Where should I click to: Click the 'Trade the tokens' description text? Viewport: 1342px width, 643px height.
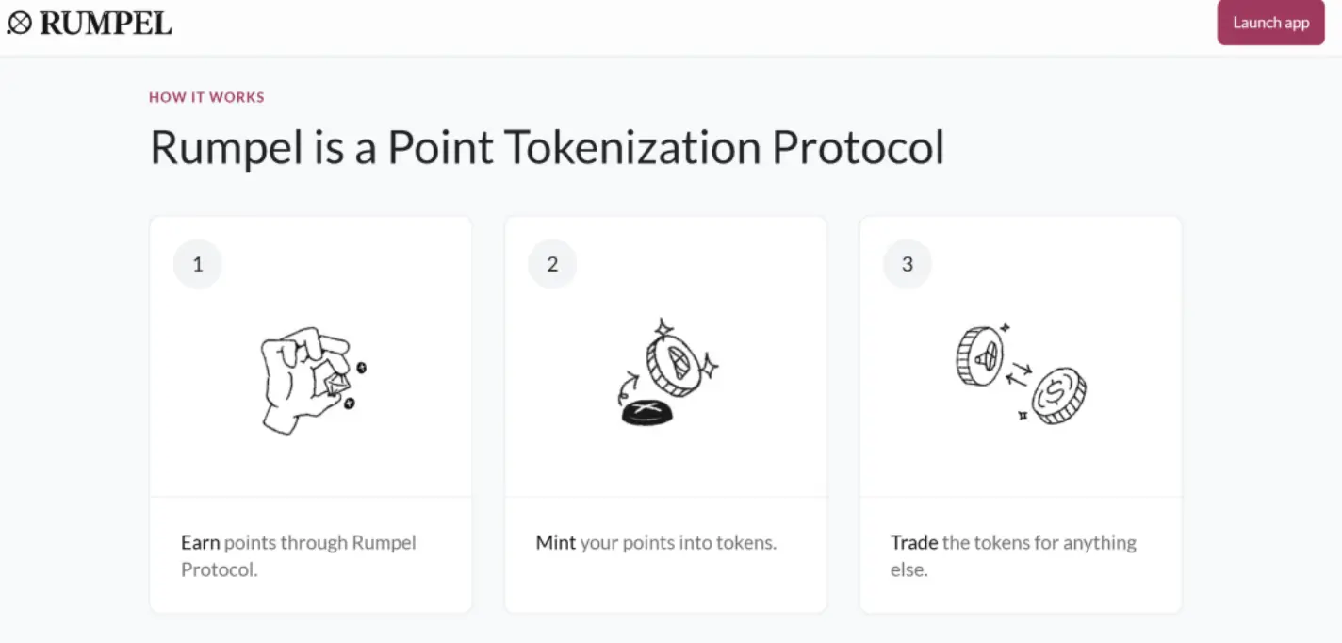click(1013, 556)
